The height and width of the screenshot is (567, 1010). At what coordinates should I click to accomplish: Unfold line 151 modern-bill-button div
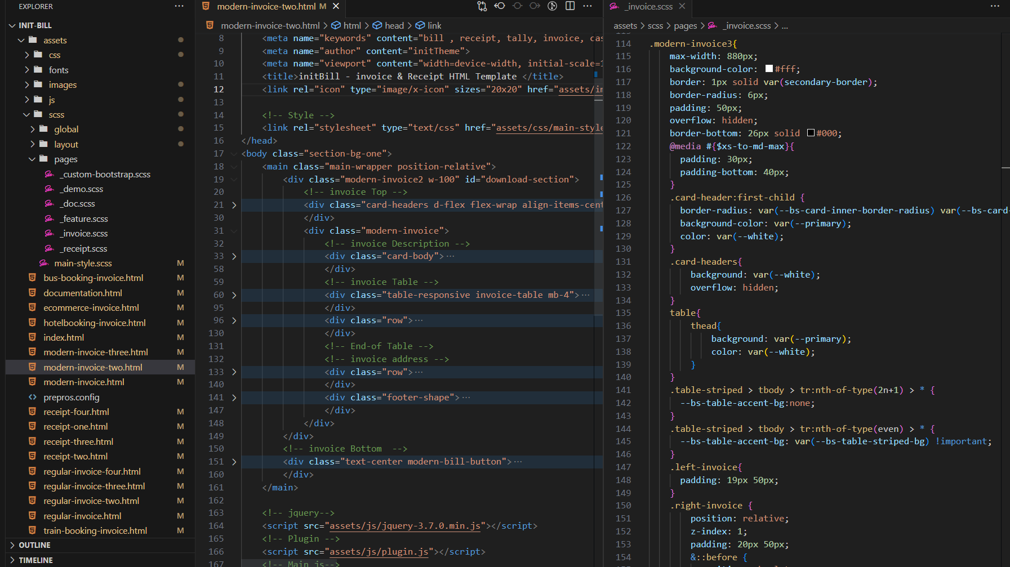(x=234, y=462)
